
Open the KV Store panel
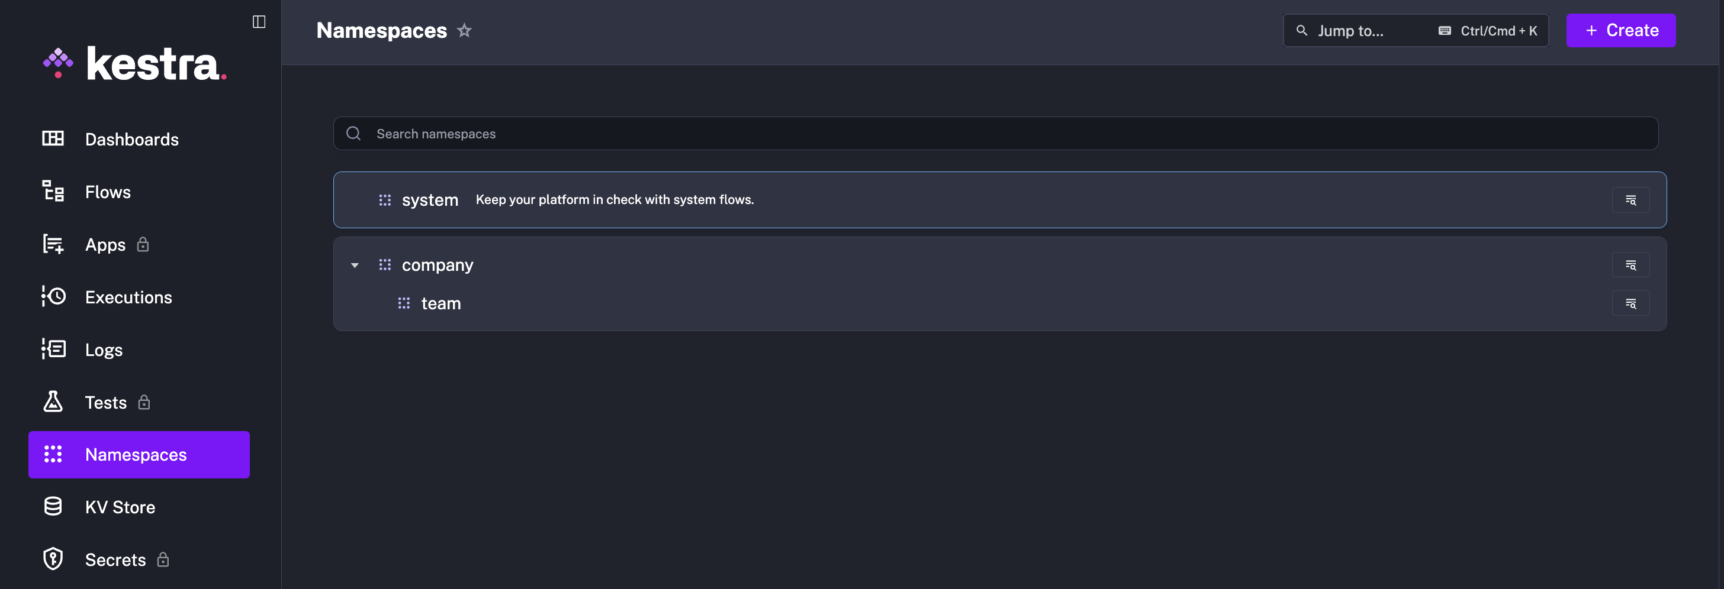tap(120, 507)
